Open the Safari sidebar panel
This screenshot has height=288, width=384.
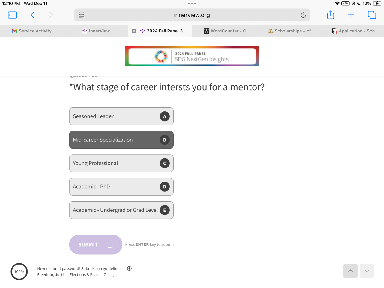point(12,15)
